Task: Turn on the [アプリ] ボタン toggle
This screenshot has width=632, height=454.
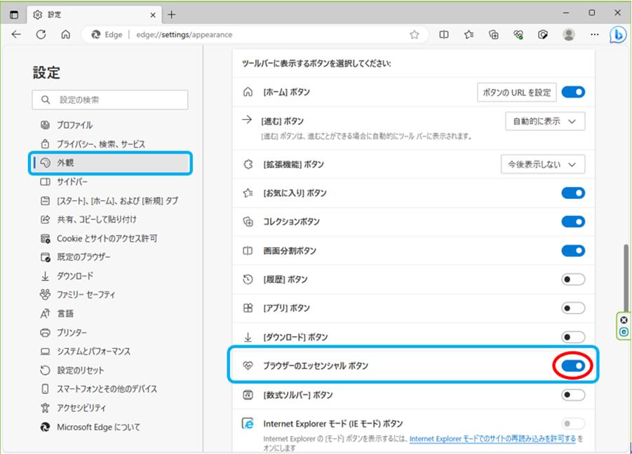Action: click(x=573, y=308)
